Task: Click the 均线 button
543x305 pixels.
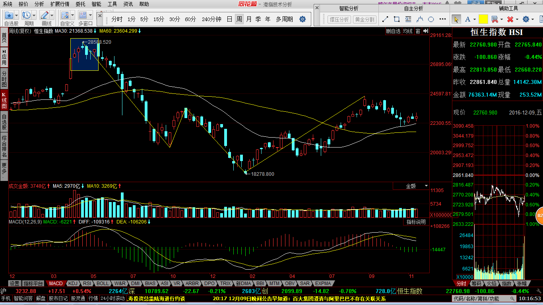Action: pos(408,31)
